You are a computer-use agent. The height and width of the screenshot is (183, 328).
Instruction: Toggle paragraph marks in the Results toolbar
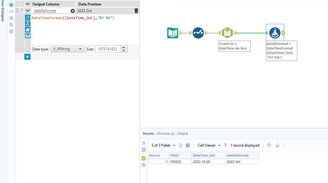(x=225, y=145)
